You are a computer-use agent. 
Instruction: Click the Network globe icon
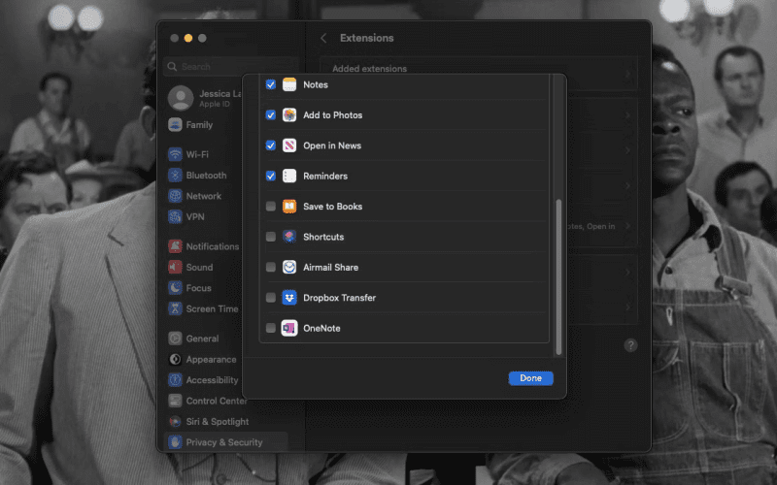pyautogui.click(x=175, y=196)
